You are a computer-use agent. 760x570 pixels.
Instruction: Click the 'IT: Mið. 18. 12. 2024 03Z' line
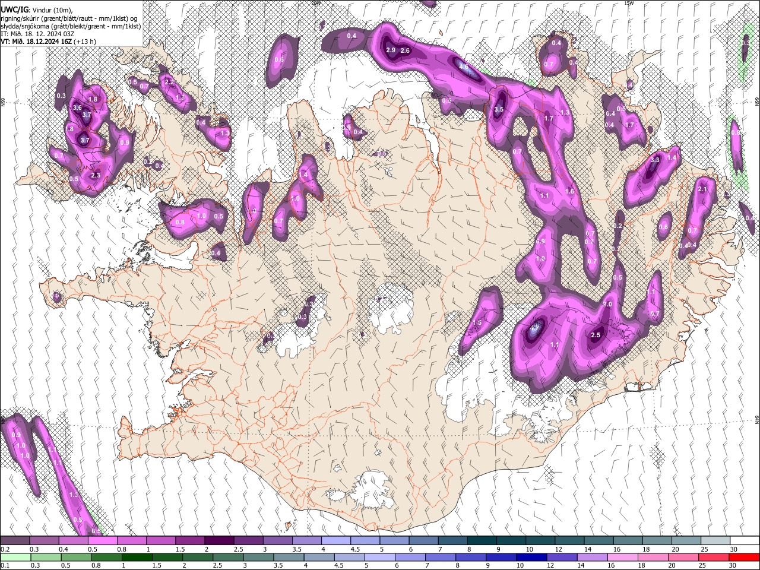coord(38,34)
